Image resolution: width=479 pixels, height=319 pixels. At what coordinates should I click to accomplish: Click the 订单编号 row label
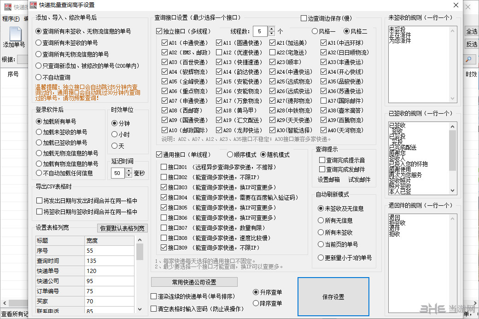pyautogui.click(x=60, y=291)
